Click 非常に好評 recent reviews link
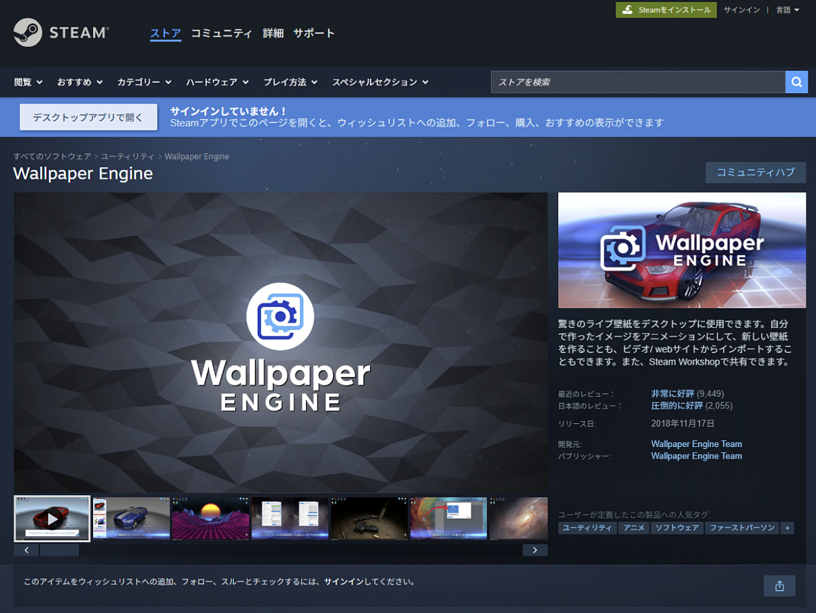The width and height of the screenshot is (816, 613). coord(673,393)
